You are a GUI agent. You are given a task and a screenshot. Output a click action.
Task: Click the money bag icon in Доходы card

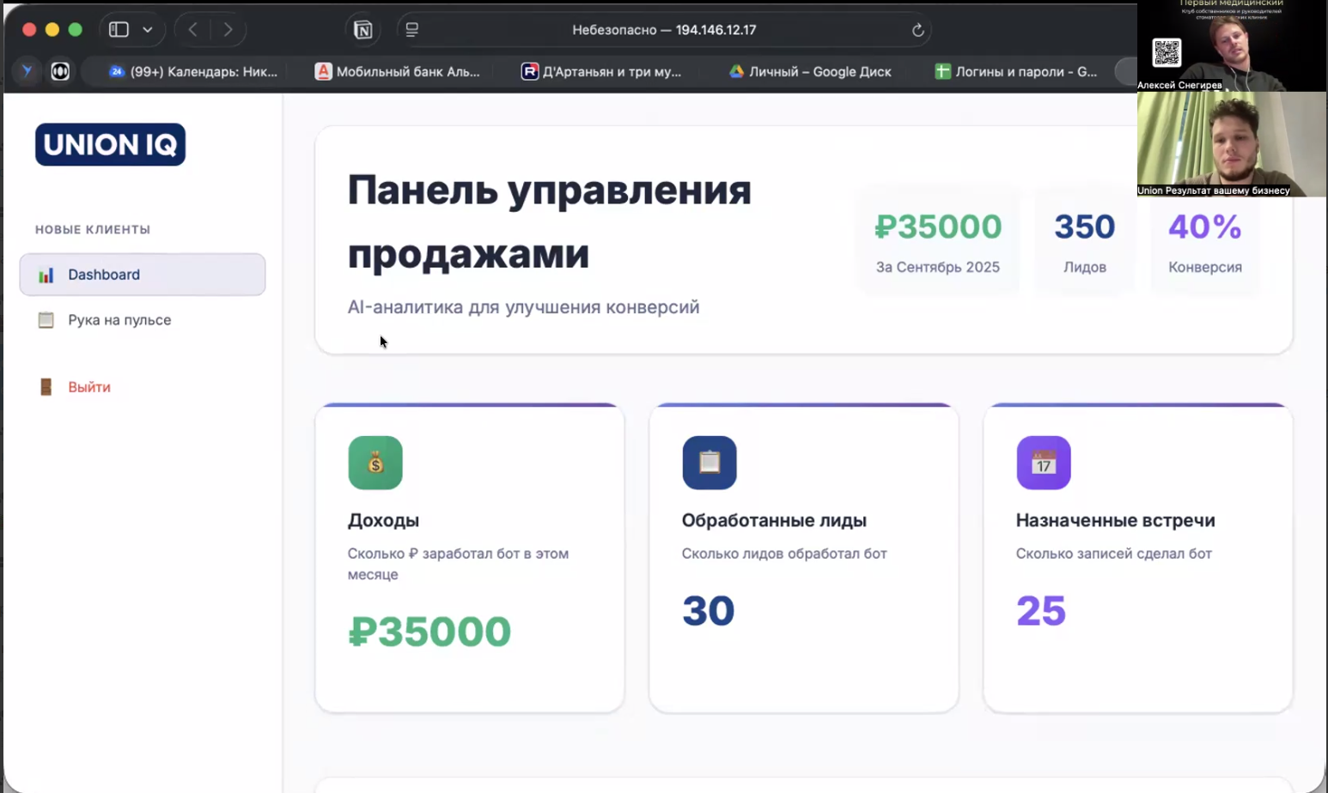pos(375,463)
